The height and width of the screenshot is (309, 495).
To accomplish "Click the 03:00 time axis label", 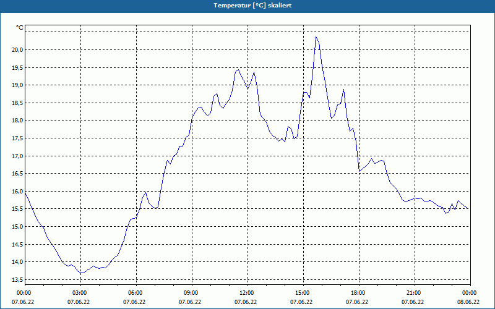I will coord(80,293).
